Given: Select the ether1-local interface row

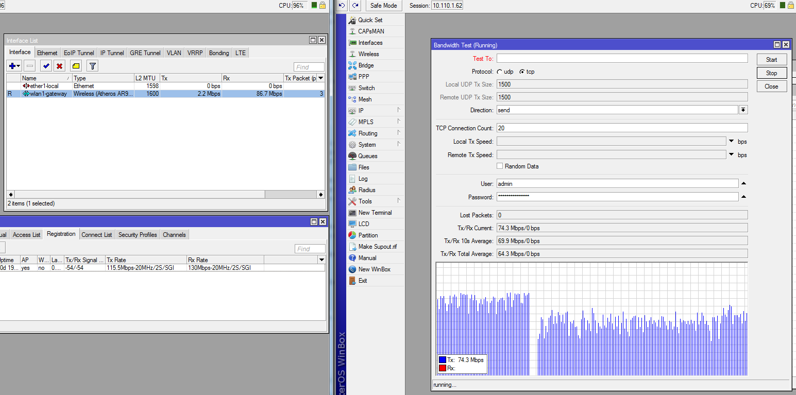Looking at the screenshot, I should pos(165,86).
